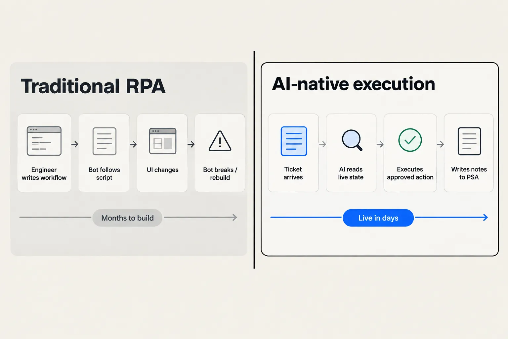508x339 pixels.
Task: Select the Bot breaks / rebuild label
Action: click(220, 174)
